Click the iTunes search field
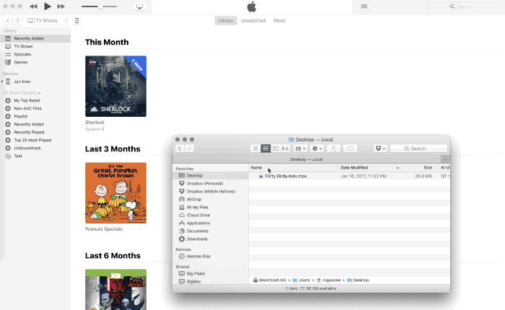Viewport: 505px width, 310px height. pos(464,6)
